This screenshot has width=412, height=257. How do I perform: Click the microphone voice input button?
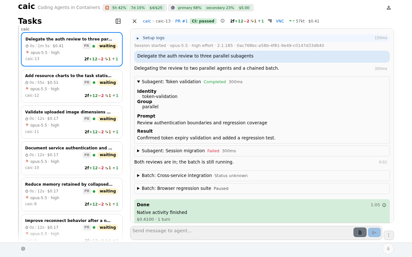click(388, 249)
